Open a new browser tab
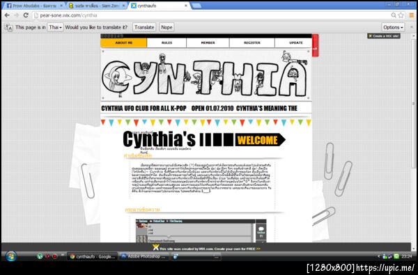This screenshot has height=275, width=418. click(x=196, y=6)
